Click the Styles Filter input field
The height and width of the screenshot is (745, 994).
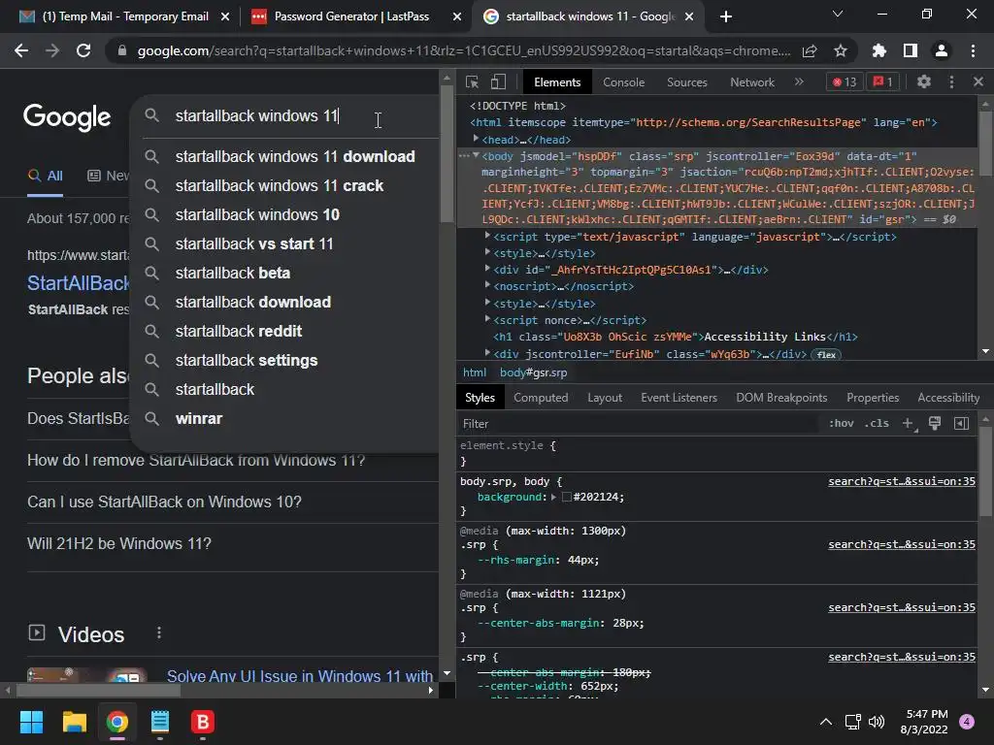[637, 423]
